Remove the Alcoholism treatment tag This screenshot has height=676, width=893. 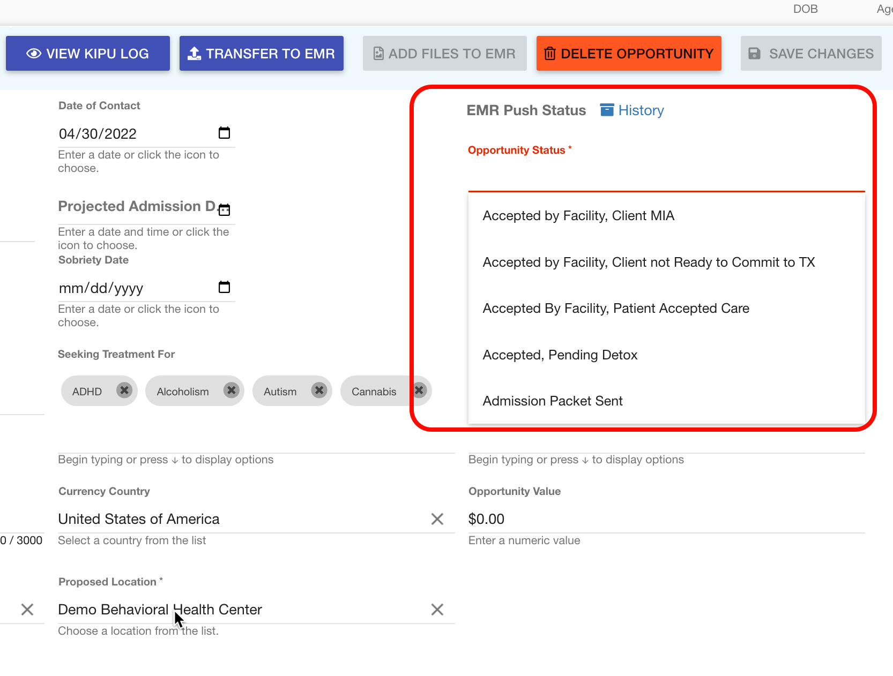coord(231,390)
